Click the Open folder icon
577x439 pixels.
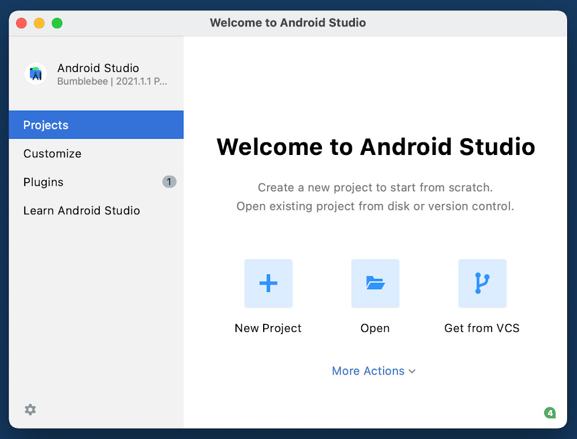pyautogui.click(x=375, y=283)
